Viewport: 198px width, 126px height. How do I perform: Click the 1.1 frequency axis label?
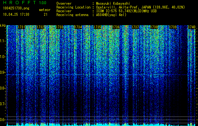pos(3,41)
